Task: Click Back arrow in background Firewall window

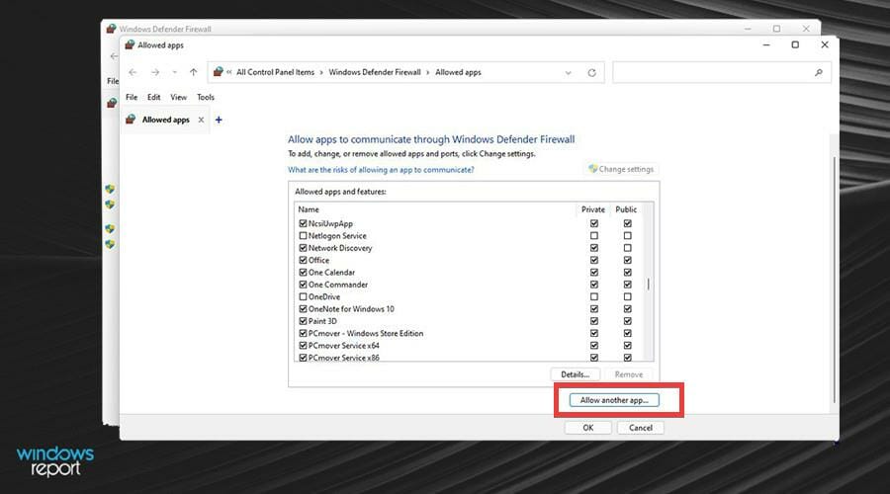Action: pos(114,56)
